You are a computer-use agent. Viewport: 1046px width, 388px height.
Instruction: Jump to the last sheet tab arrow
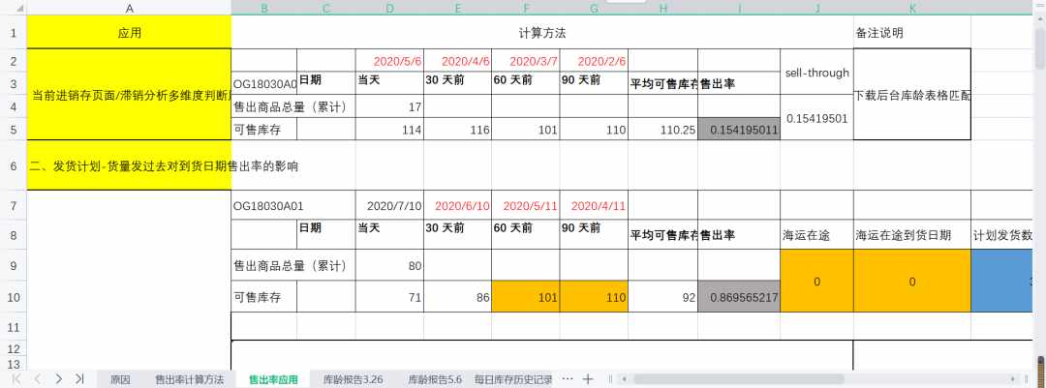[79, 379]
